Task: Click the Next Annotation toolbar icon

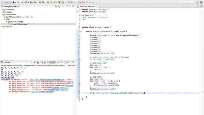Action: pyautogui.click(x=78, y=2)
